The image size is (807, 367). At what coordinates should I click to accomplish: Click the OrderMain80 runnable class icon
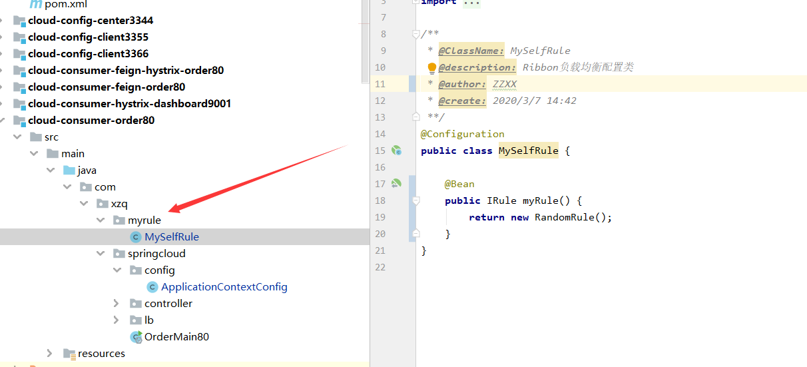pos(136,337)
